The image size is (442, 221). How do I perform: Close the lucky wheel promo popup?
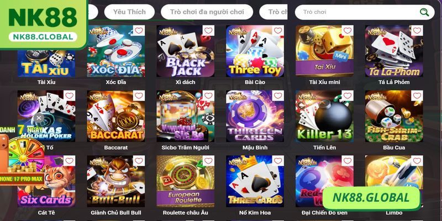(39, 118)
